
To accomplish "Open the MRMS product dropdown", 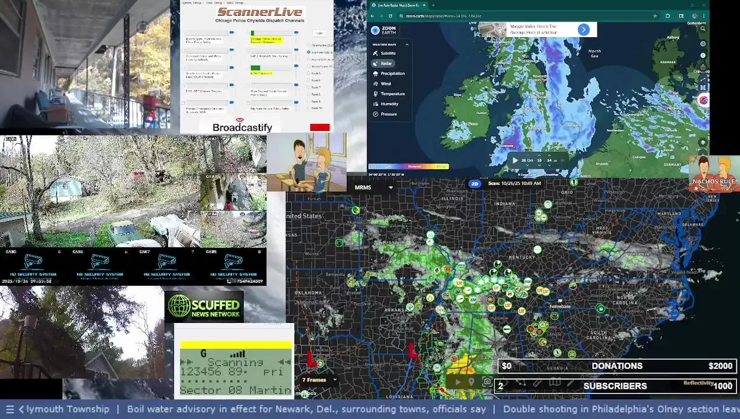I will coord(373,187).
